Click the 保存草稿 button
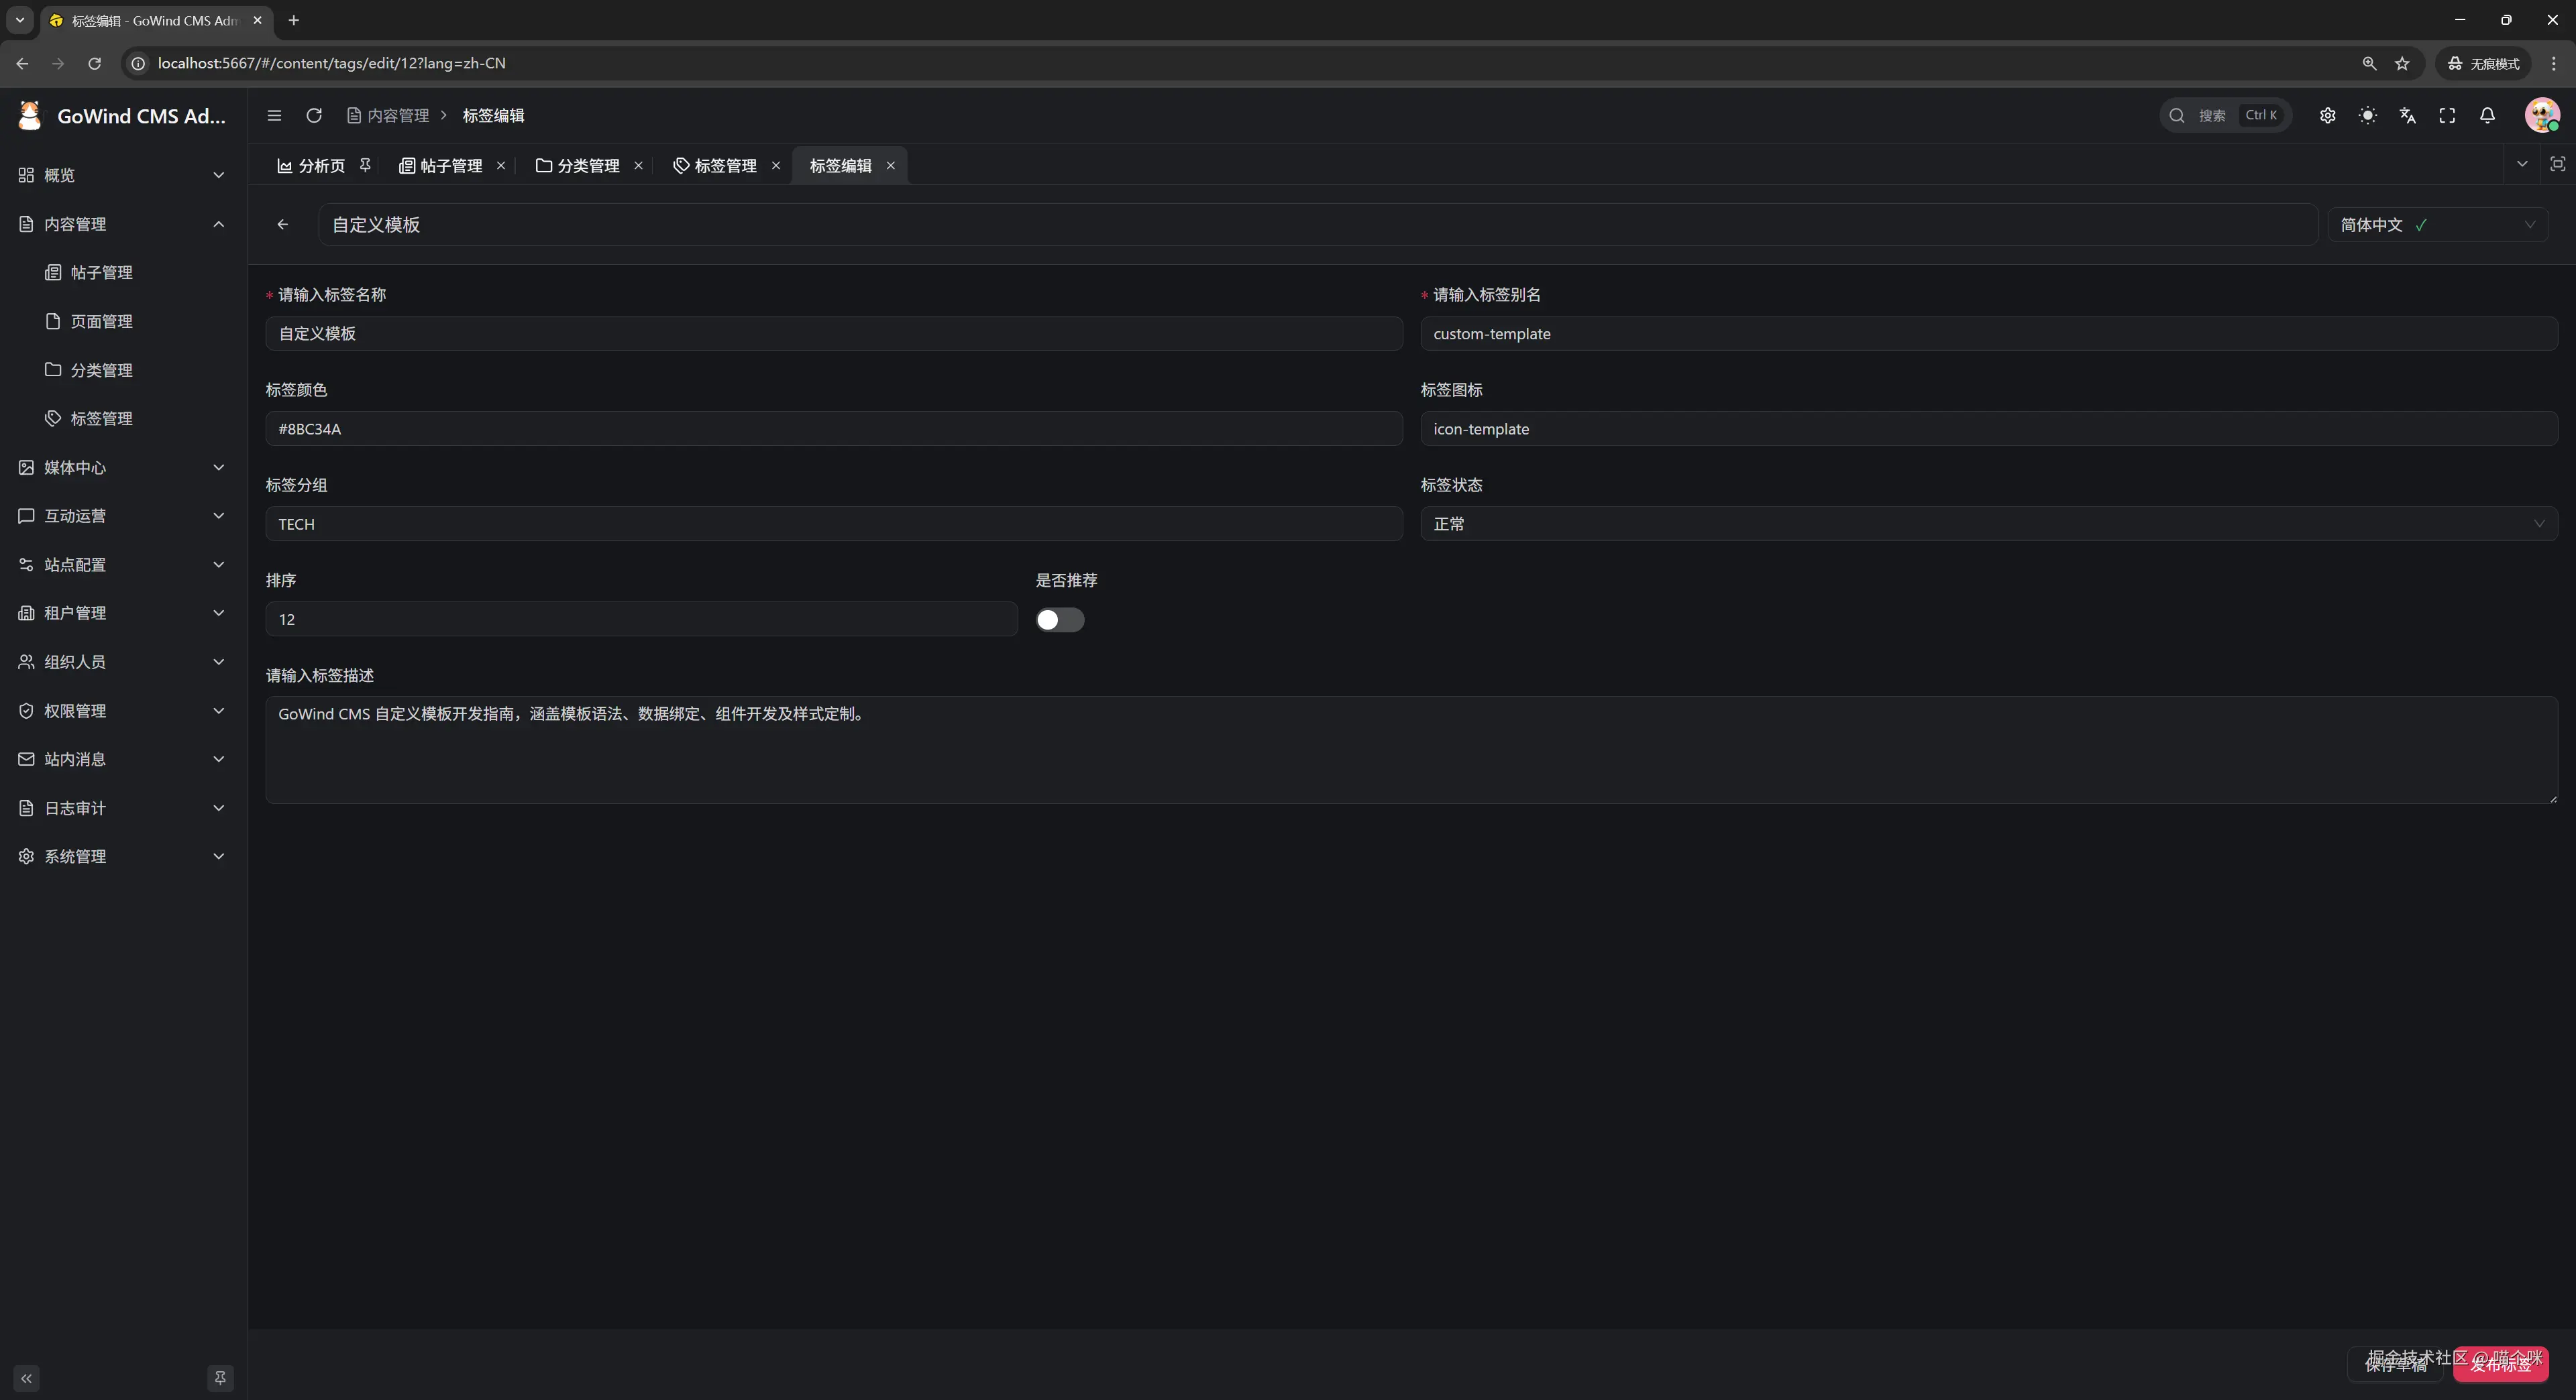 pos(2395,1364)
